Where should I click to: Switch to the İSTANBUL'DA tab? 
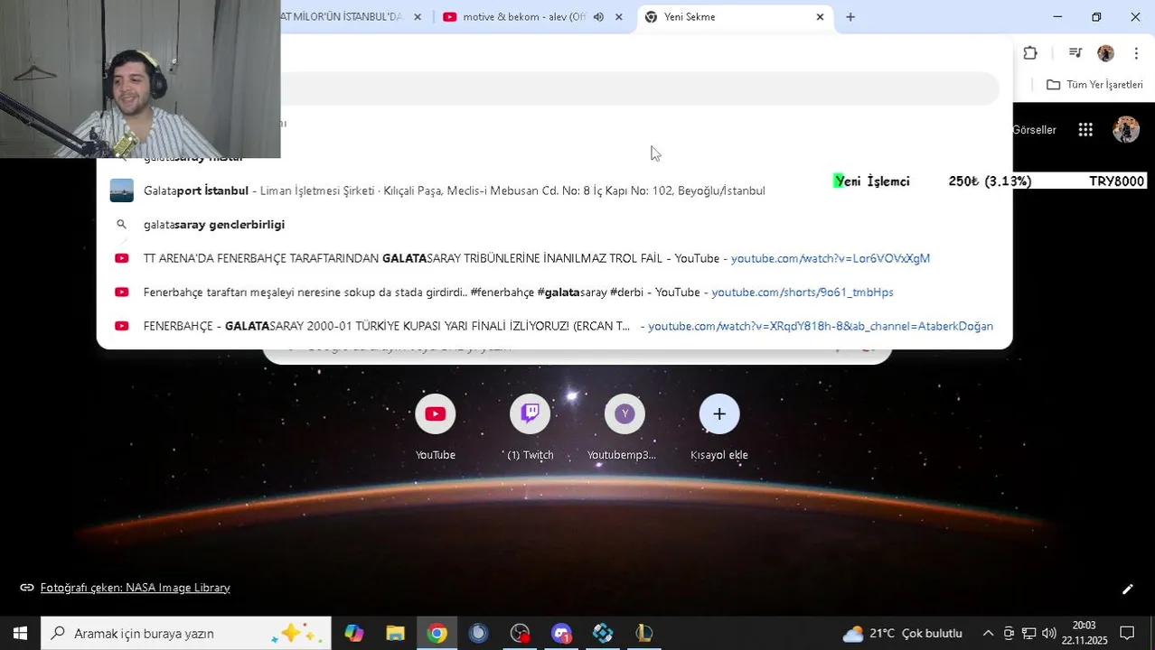(x=343, y=17)
